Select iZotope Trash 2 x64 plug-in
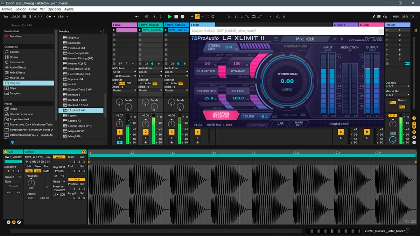This screenshot has height=236, width=420. [x=80, y=90]
